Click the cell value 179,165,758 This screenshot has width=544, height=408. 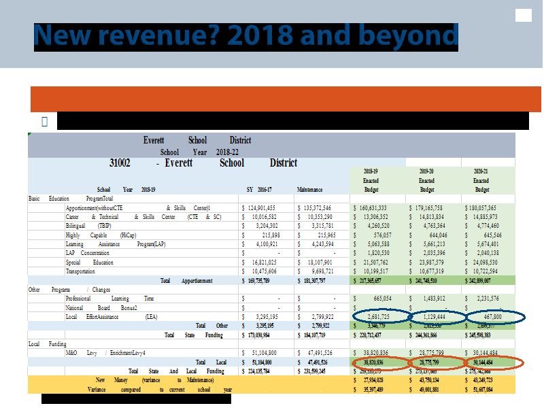(x=429, y=208)
